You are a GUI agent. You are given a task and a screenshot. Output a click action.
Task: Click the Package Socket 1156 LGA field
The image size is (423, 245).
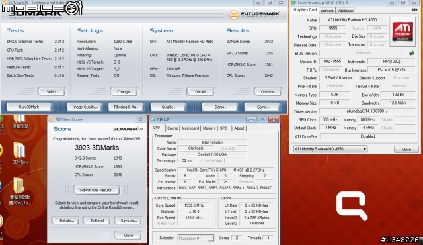(x=212, y=154)
